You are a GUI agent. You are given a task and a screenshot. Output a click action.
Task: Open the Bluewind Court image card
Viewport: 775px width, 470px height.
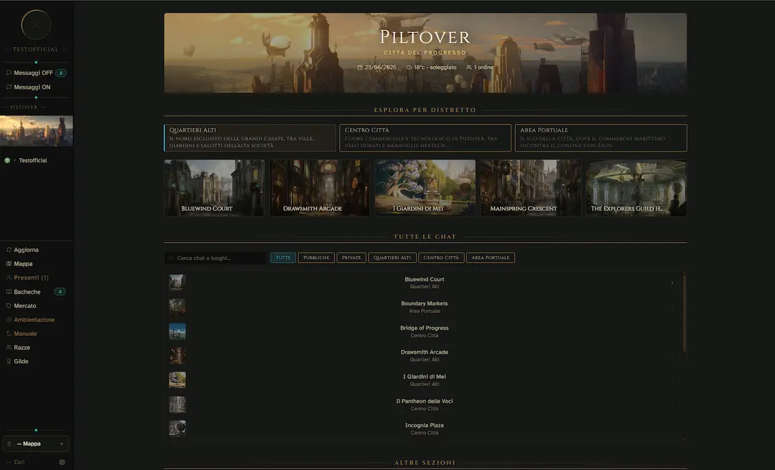click(x=214, y=188)
